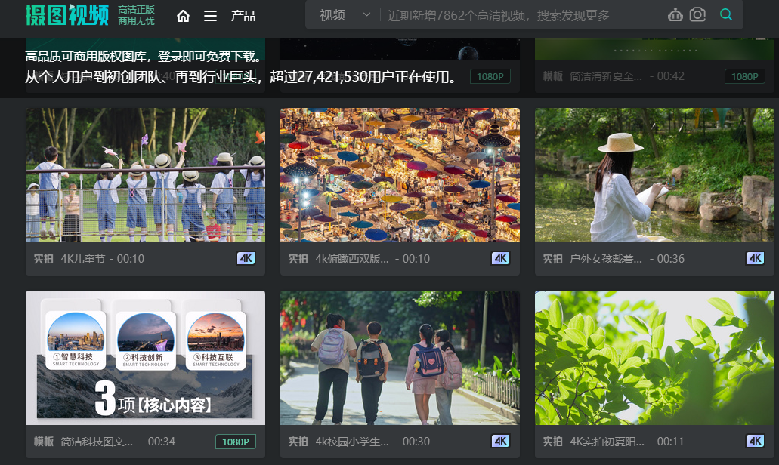Click the teal magnifier search icon
Viewport: 779px width, 465px height.
pyautogui.click(x=726, y=15)
